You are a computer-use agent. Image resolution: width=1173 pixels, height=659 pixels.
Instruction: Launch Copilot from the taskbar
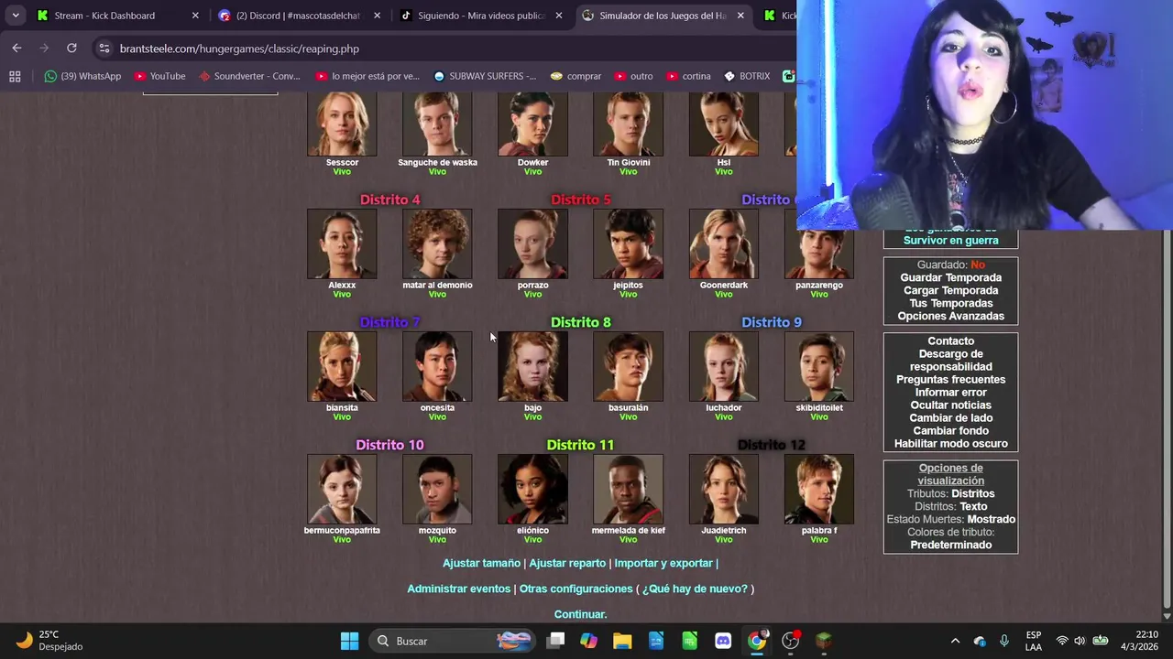tap(588, 641)
